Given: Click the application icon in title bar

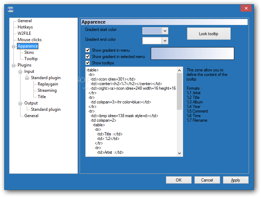Looking at the screenshot, I should point(10,9).
